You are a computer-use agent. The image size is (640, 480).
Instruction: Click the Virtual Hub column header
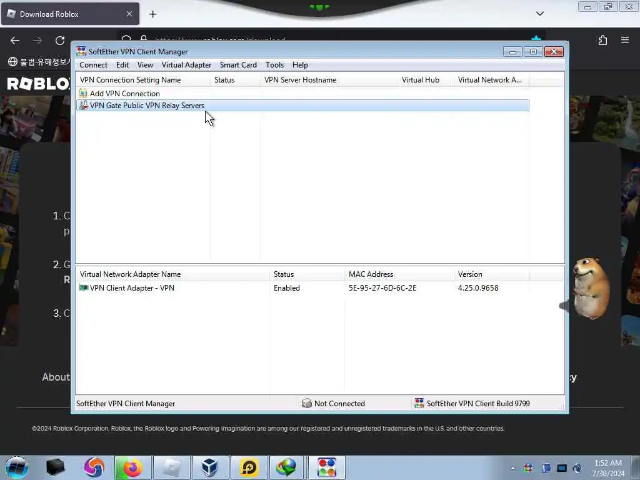[426, 80]
